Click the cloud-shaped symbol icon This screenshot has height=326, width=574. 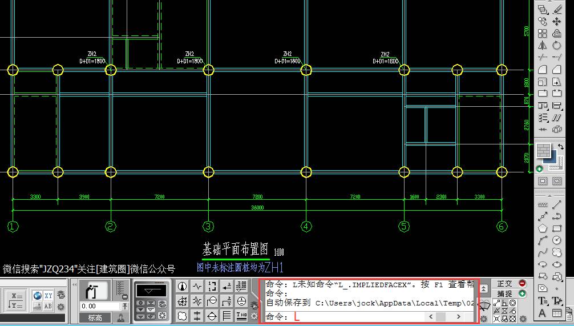pos(183,315)
